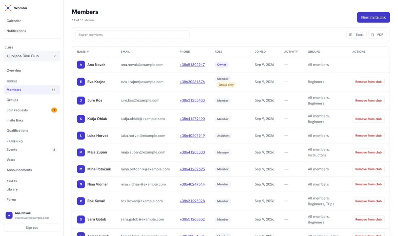
Task: Click Eva Krajnc's phone number +38630231676
Action: tap(192, 82)
